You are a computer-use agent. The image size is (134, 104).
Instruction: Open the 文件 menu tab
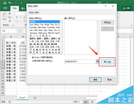click(x=5, y=8)
